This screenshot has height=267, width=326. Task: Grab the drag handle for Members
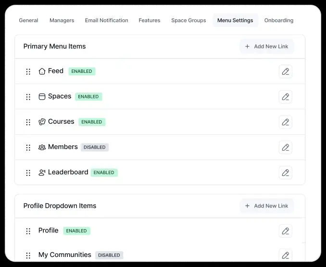point(28,147)
